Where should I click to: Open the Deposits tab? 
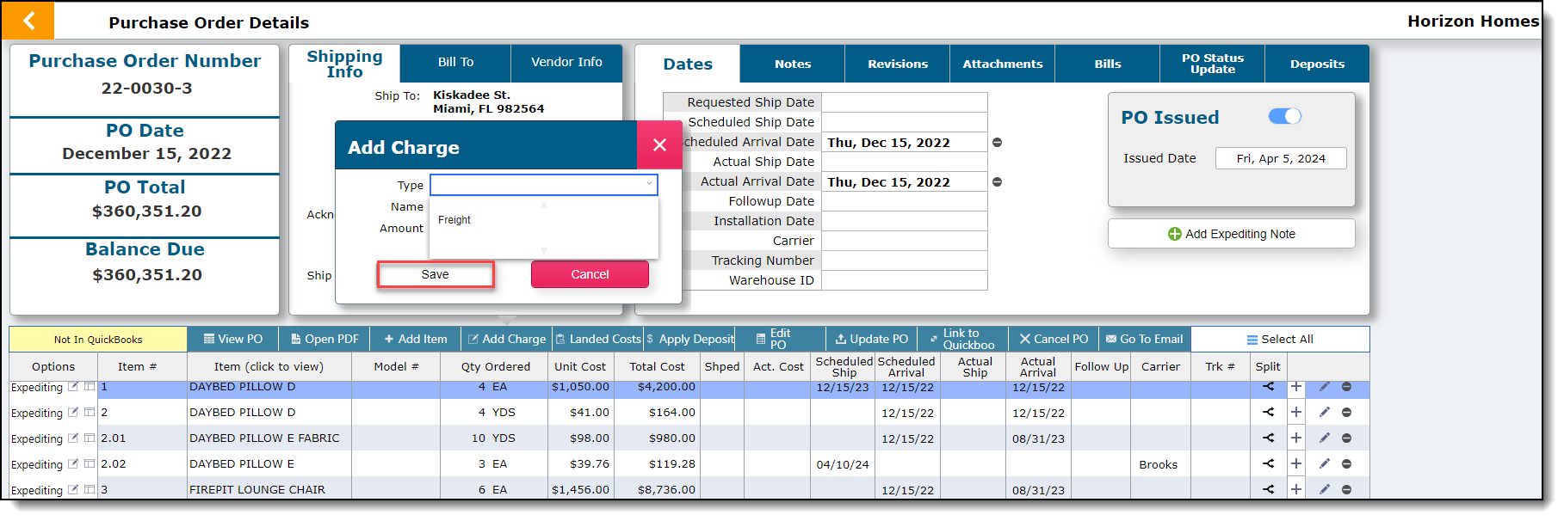click(1317, 64)
